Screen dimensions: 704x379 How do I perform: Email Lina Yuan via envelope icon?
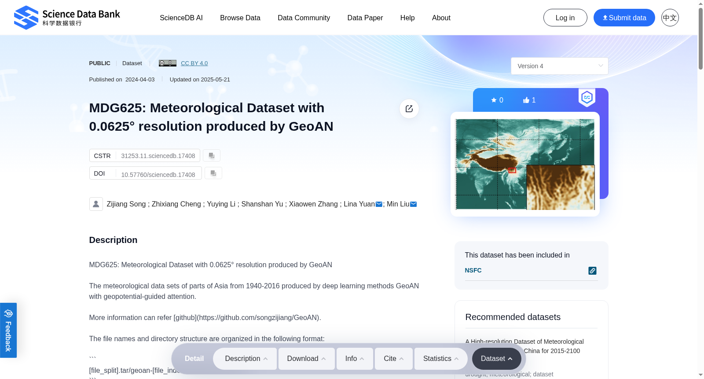click(x=379, y=204)
